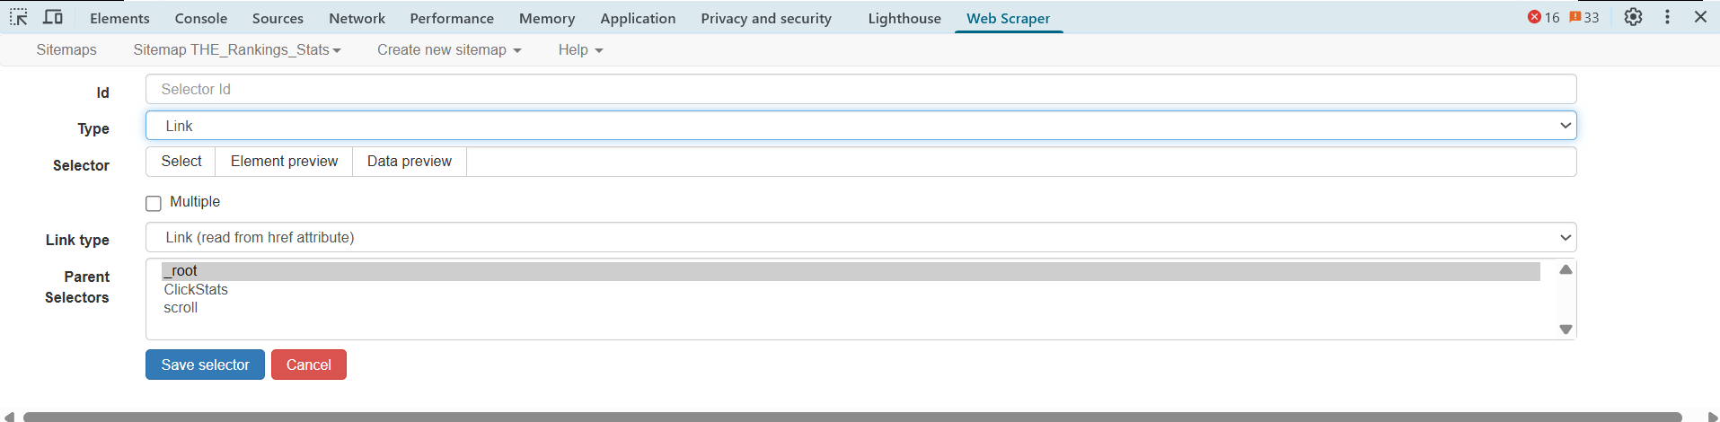Switch to the Network tab
The width and height of the screenshot is (1720, 422).
tap(357, 18)
